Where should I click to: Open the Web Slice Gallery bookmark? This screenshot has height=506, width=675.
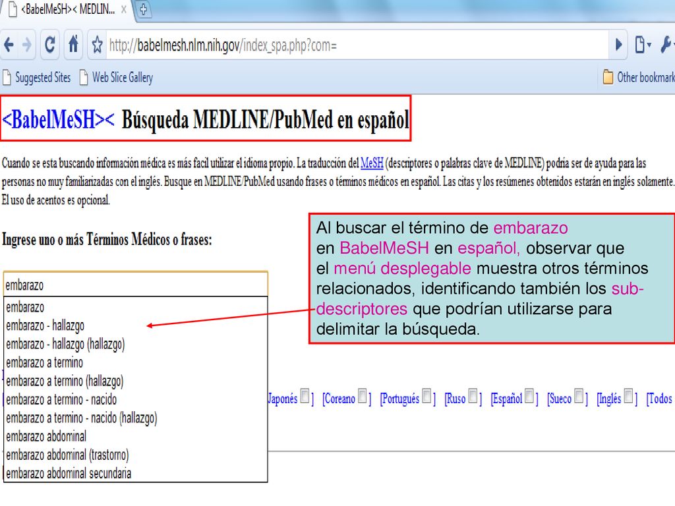[x=116, y=78]
